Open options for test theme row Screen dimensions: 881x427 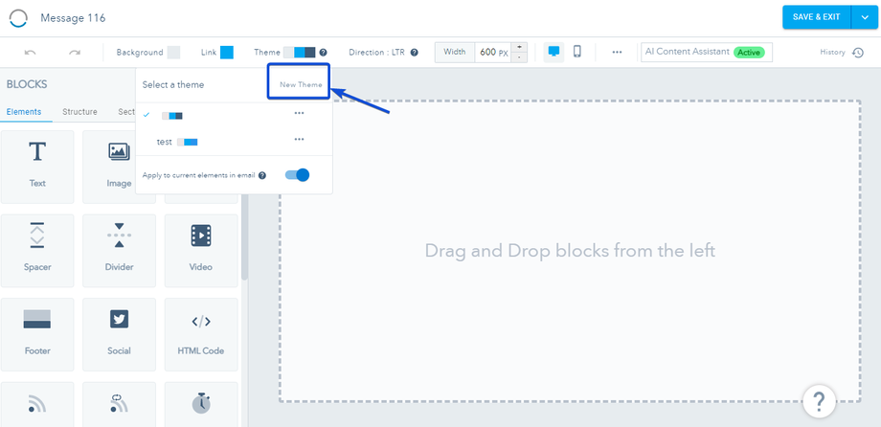pos(299,140)
